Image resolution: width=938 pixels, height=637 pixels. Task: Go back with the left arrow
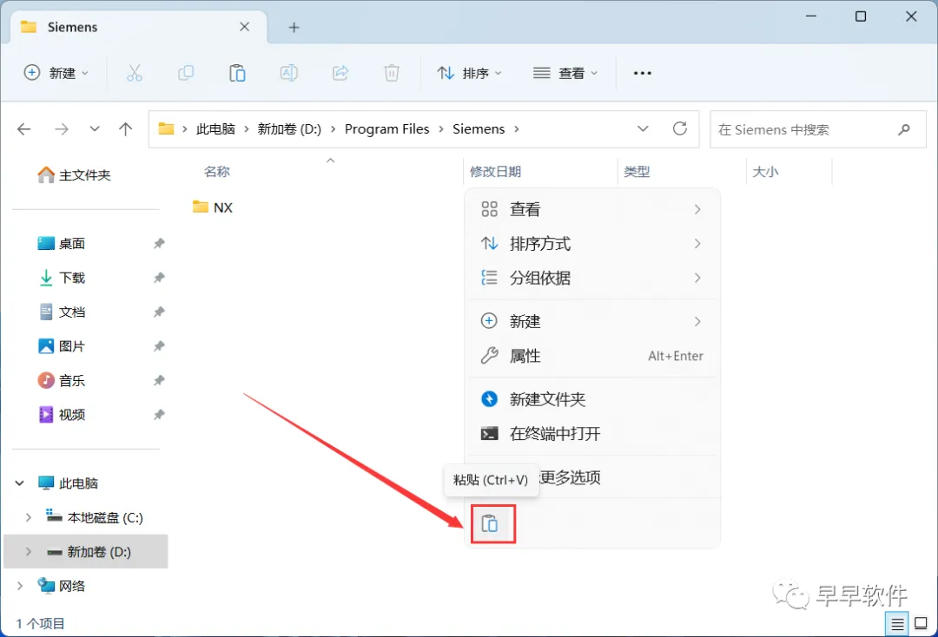[24, 129]
